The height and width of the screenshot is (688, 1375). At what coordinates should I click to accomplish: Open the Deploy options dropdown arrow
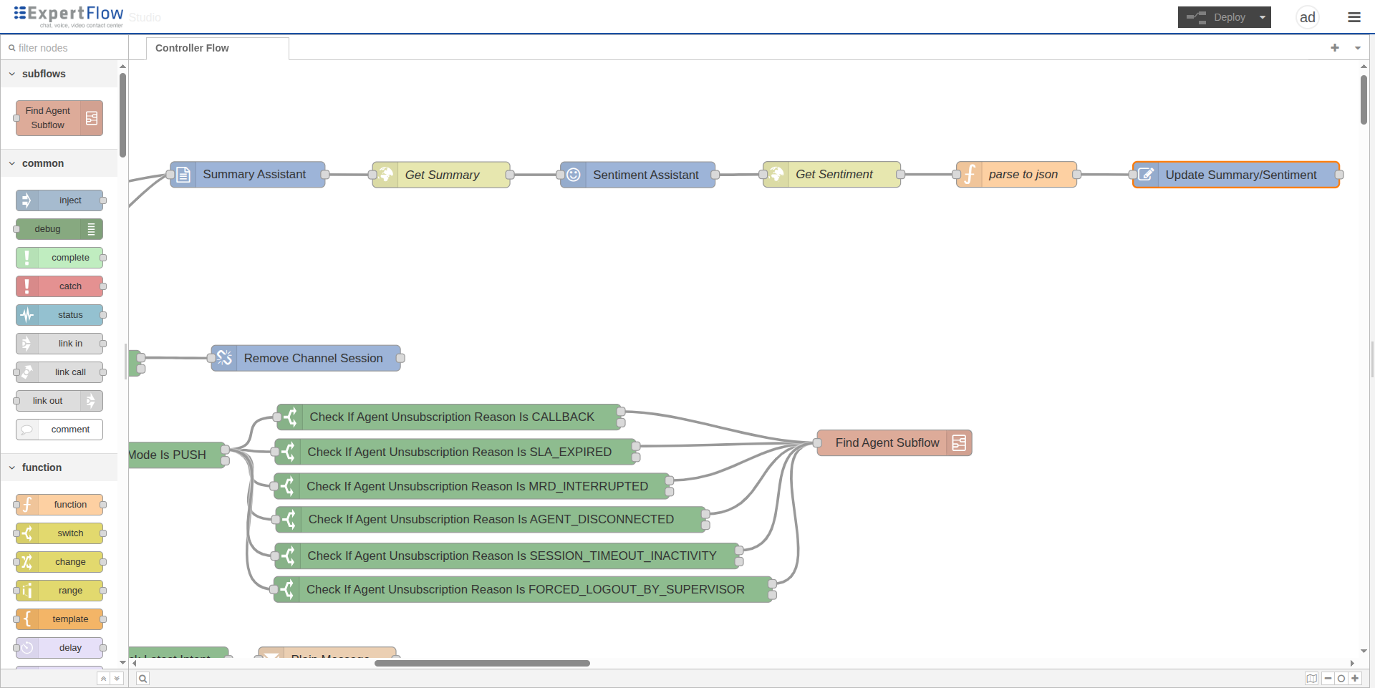pos(1263,17)
